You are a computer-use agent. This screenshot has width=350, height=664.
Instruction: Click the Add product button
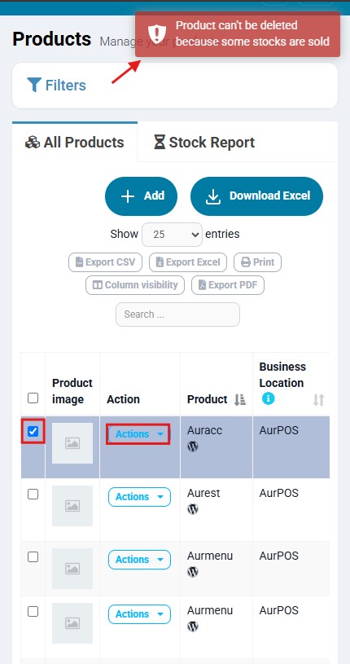pos(141,196)
